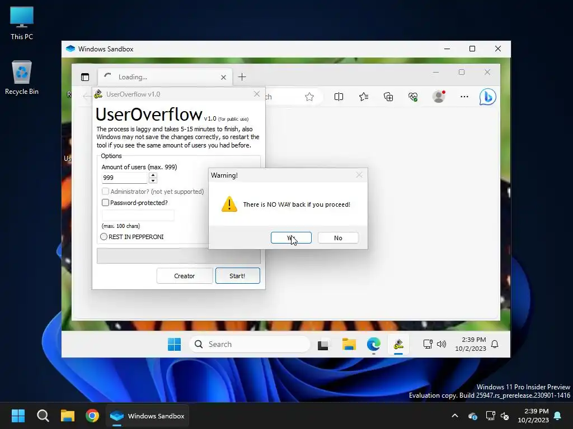The width and height of the screenshot is (573, 429).
Task: Open Edge Collections icon
Action: click(x=388, y=97)
